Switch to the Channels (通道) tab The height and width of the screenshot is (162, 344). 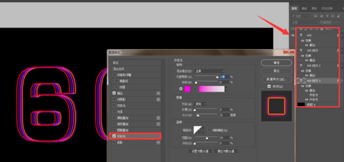[x=304, y=8]
